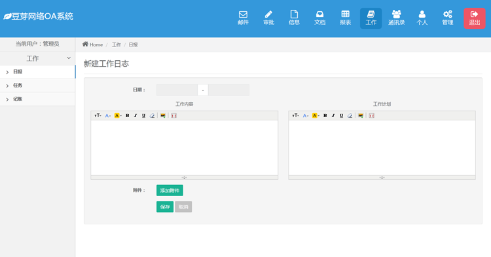Click the red 退出 logout button

coord(475,18)
